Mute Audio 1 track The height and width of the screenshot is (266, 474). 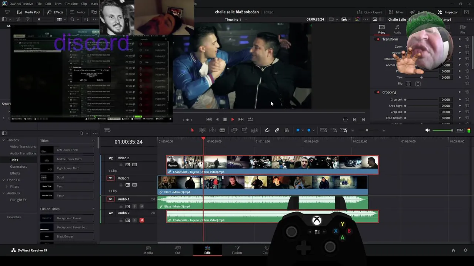click(141, 206)
